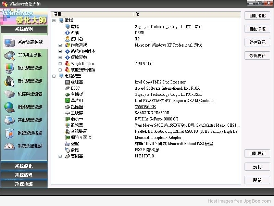Click the 系統資訊總覽 monitor icon in sidebar

pos(9,42)
